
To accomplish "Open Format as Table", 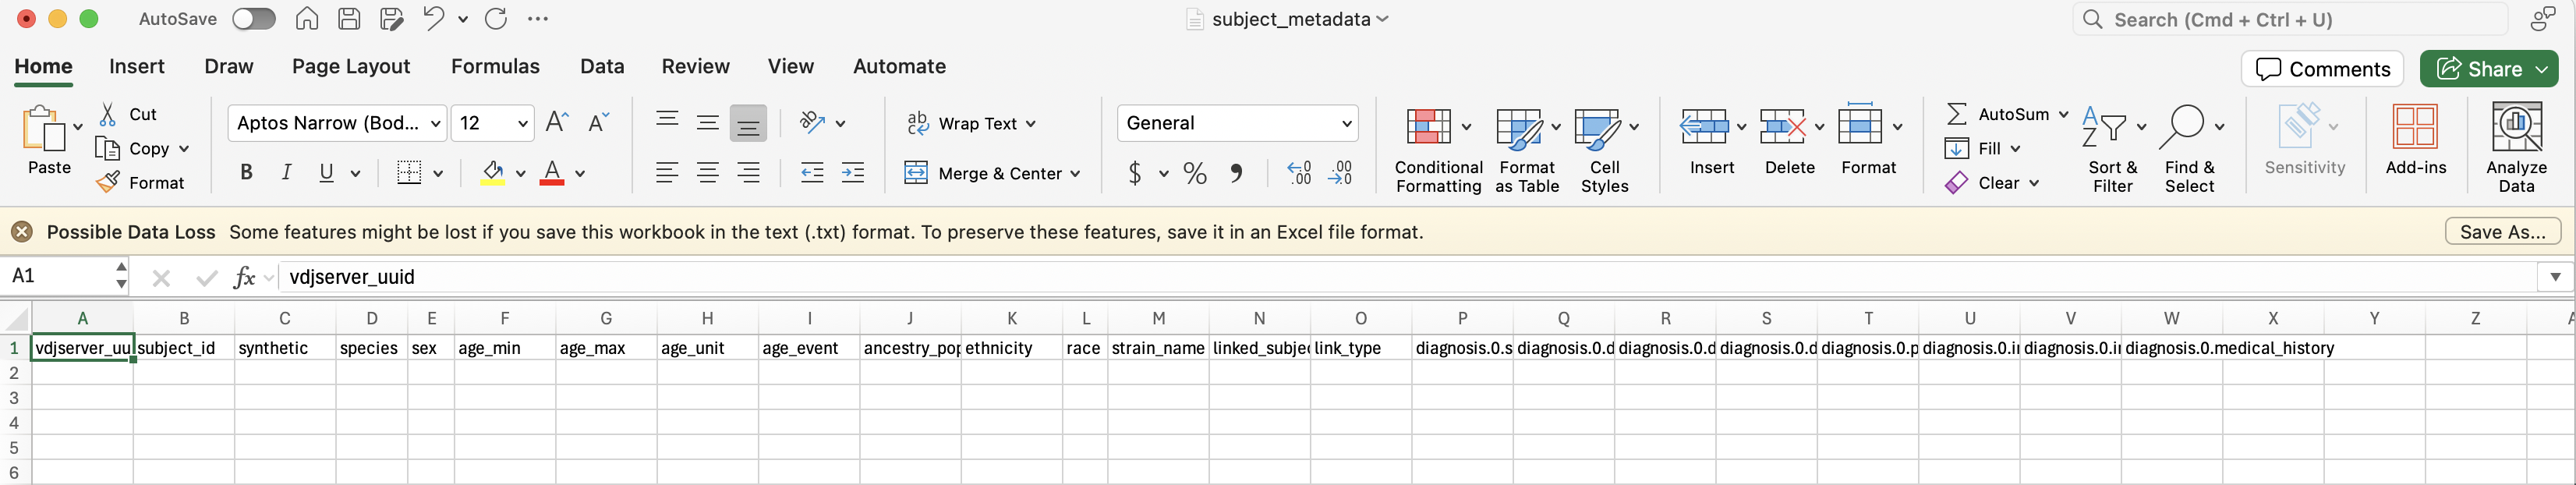I will pos(1527,149).
